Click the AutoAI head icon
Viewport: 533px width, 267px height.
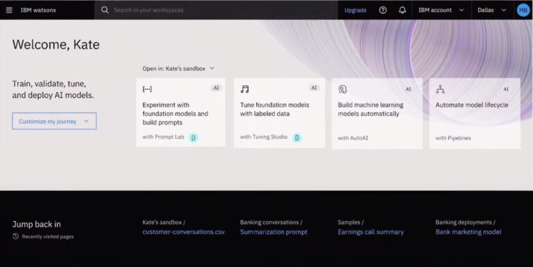[x=342, y=89]
